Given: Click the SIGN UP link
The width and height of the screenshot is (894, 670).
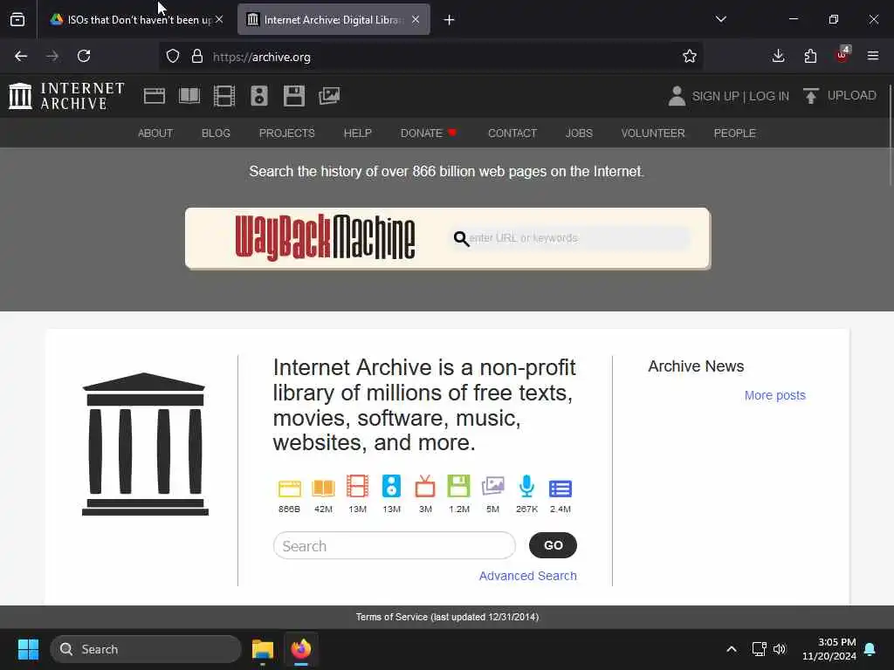Looking at the screenshot, I should (x=715, y=96).
